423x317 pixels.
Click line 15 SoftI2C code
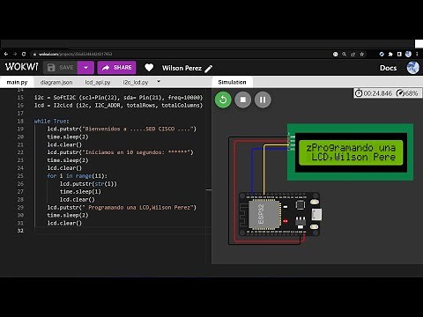pos(118,98)
